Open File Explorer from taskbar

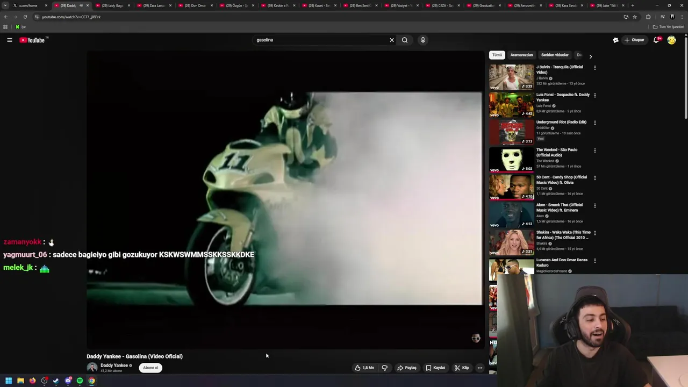[20, 381]
